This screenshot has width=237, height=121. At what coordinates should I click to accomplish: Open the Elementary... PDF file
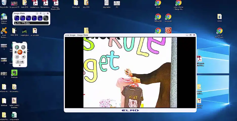(45, 4)
